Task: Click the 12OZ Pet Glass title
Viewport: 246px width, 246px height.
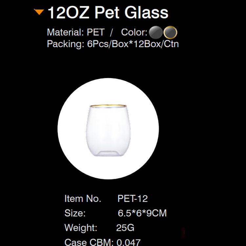Action: [108, 12]
